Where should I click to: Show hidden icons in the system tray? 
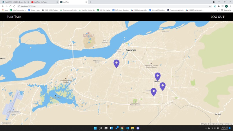[x=206, y=128]
